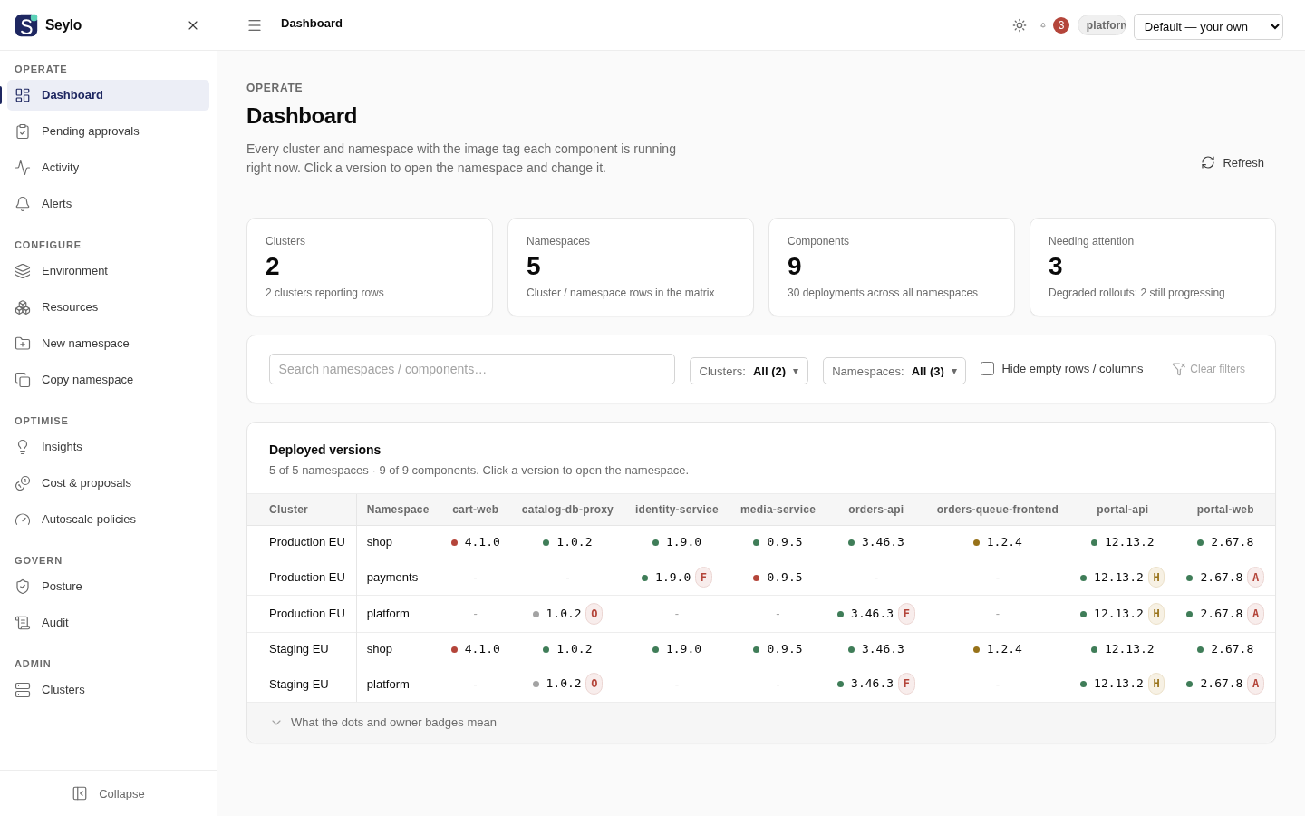Toggle the hamburger menu in top bar
The width and height of the screenshot is (1305, 816).
pos(255,25)
